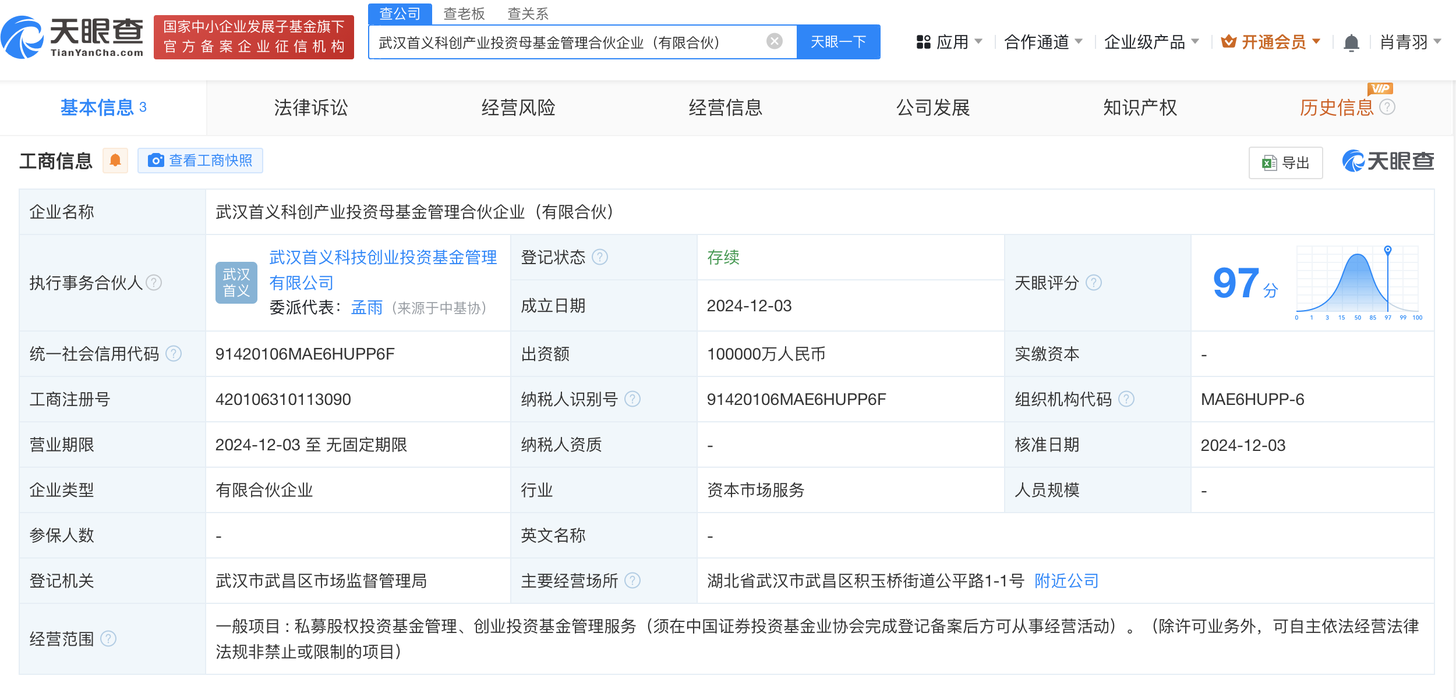1456x697 pixels.
Task: Click the 资本市场服务 industry value
Action: (x=755, y=490)
